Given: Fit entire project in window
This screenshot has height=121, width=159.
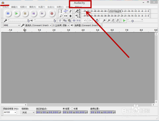Looking at the screenshot, I should coord(118,21).
